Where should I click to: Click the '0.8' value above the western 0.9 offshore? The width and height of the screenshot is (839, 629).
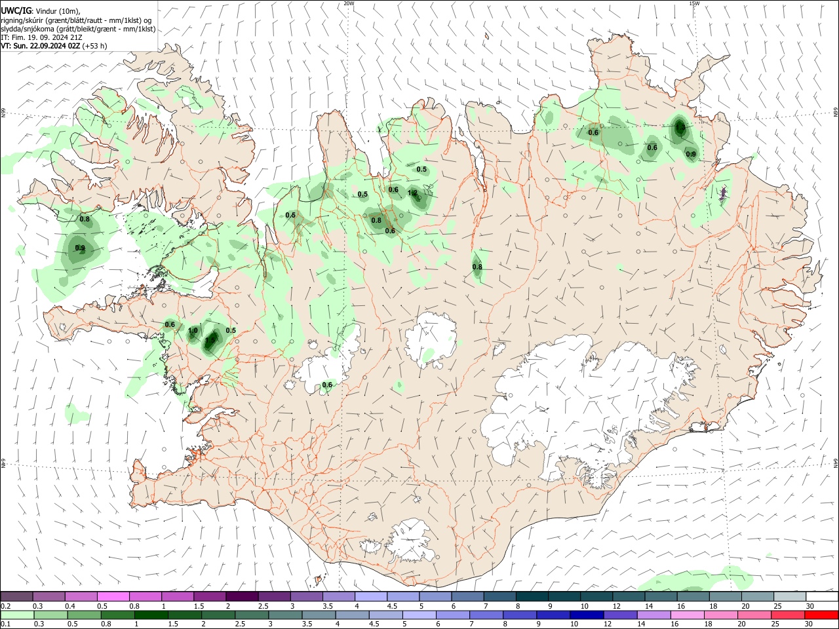(x=85, y=219)
